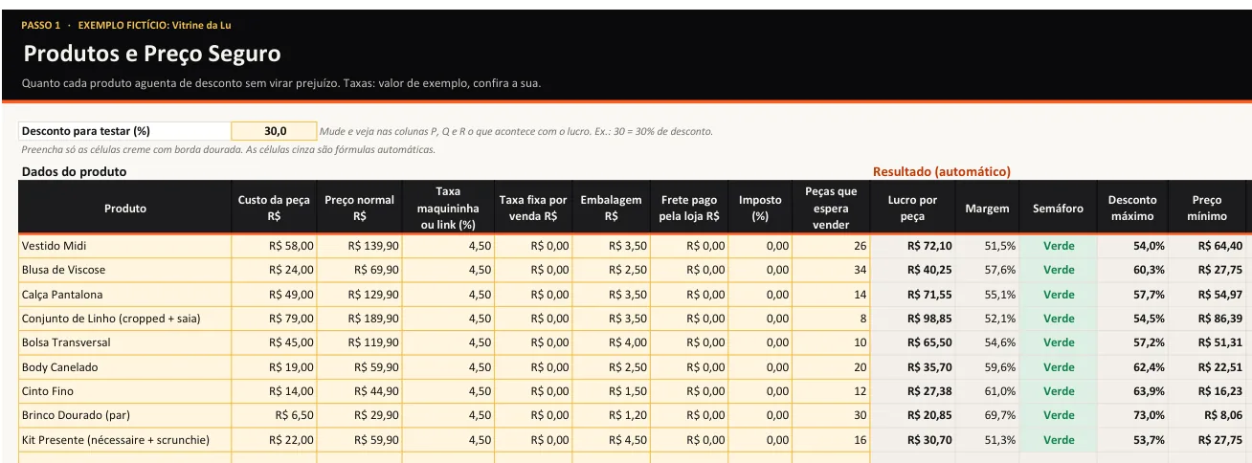Select the 'Produto' column header
The height and width of the screenshot is (463, 1252).
pyautogui.click(x=125, y=208)
